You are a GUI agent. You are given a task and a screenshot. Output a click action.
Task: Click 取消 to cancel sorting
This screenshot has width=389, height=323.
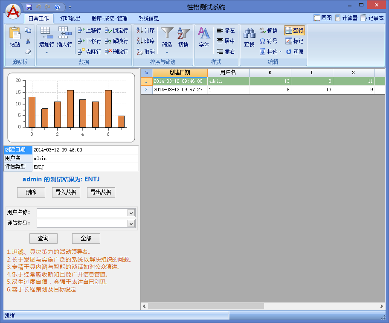click(145, 52)
